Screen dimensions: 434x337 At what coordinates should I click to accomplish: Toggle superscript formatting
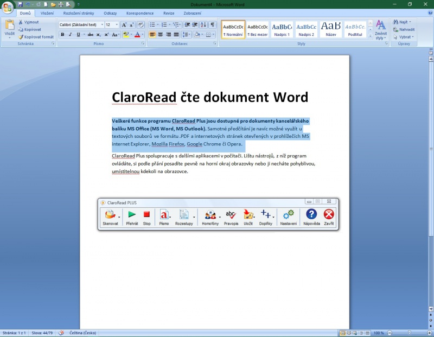pyautogui.click(x=106, y=35)
